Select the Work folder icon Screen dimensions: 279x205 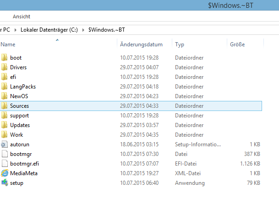point(4,134)
